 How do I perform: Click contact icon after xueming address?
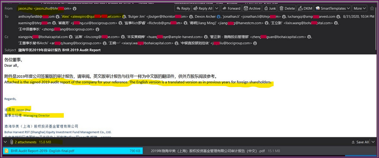(x=54, y=23)
